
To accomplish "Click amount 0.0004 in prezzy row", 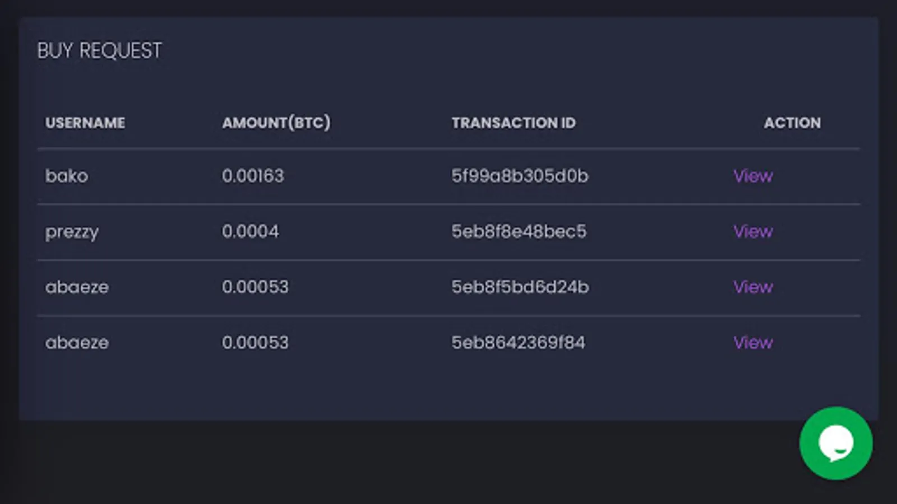I will tap(250, 231).
